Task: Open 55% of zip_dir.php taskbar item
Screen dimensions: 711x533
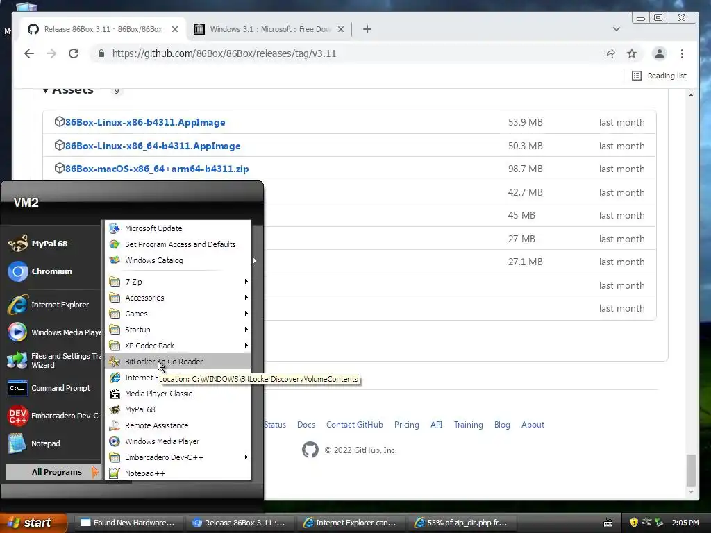Action: 462,523
